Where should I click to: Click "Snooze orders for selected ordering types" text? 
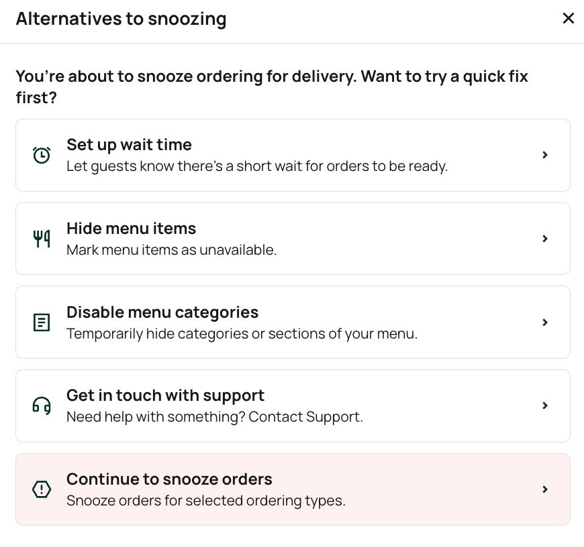pos(205,501)
